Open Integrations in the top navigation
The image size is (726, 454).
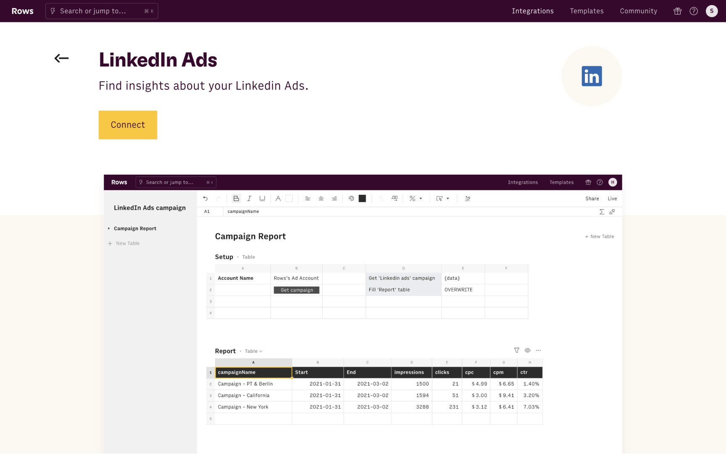tap(532, 11)
